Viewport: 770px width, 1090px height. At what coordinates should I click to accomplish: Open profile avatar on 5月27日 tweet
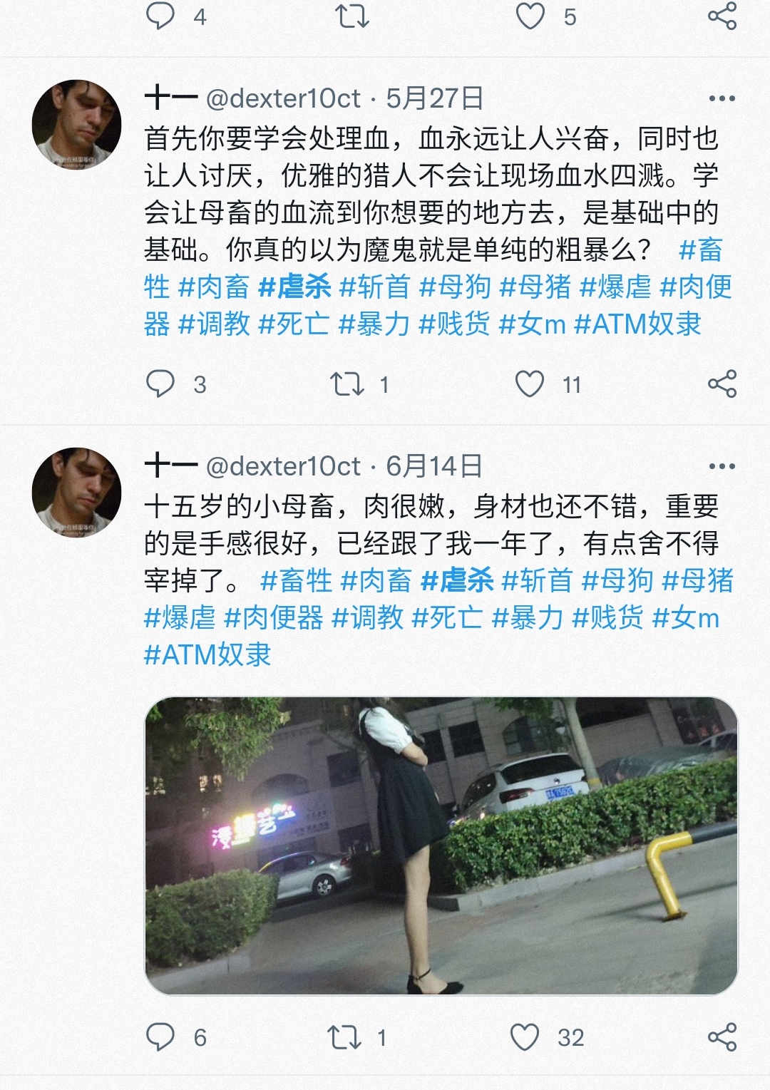pyautogui.click(x=77, y=125)
